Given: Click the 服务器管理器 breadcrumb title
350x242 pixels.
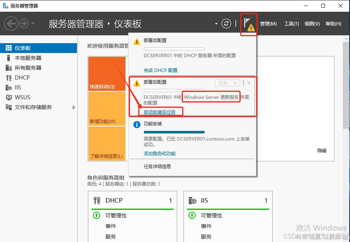Looking at the screenshot, I should tap(76, 24).
